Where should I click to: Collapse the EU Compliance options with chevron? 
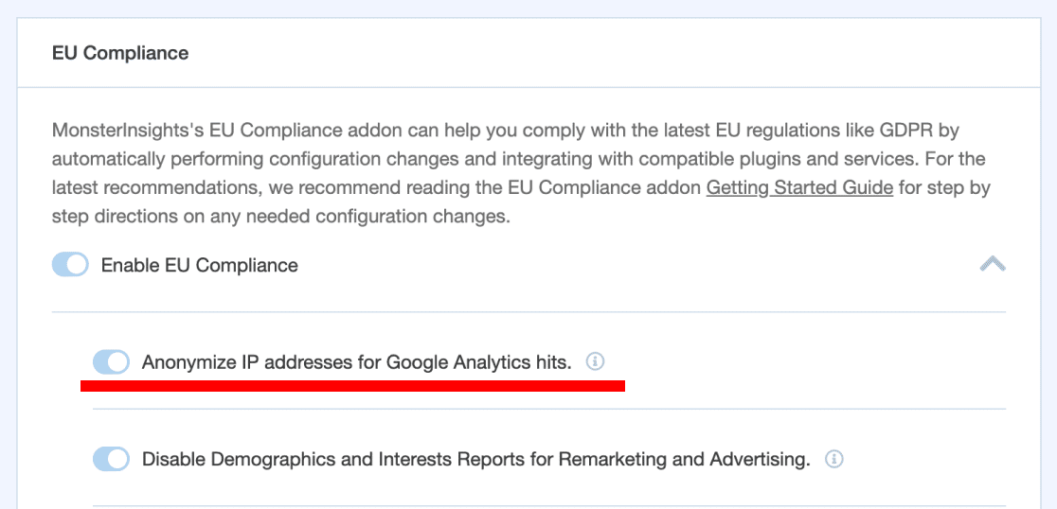coord(992,264)
